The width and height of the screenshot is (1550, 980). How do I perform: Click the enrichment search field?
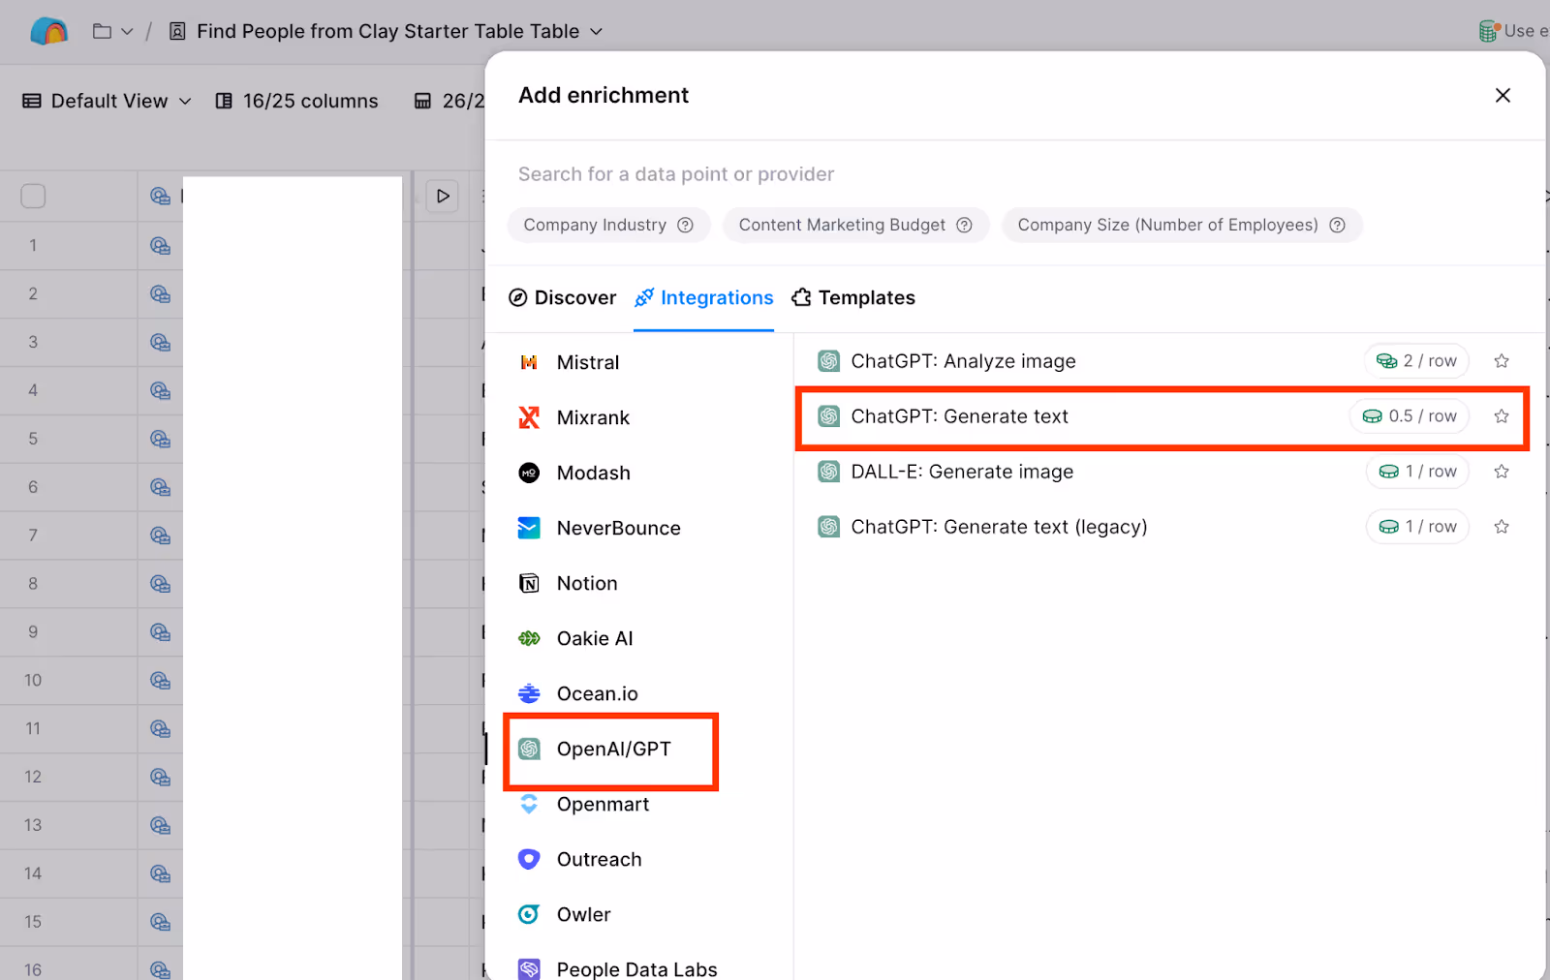1014,174
